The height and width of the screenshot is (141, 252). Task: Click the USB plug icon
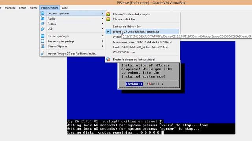click(43, 29)
